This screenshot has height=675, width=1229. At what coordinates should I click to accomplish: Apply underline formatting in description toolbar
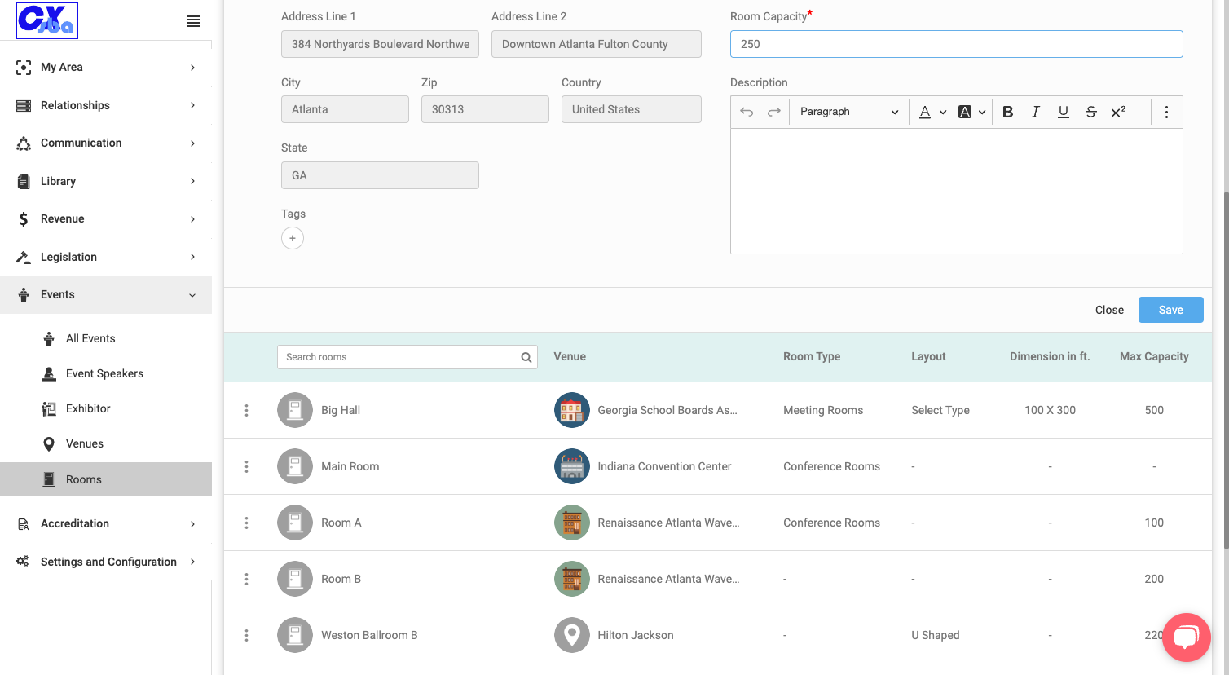[x=1063, y=112]
